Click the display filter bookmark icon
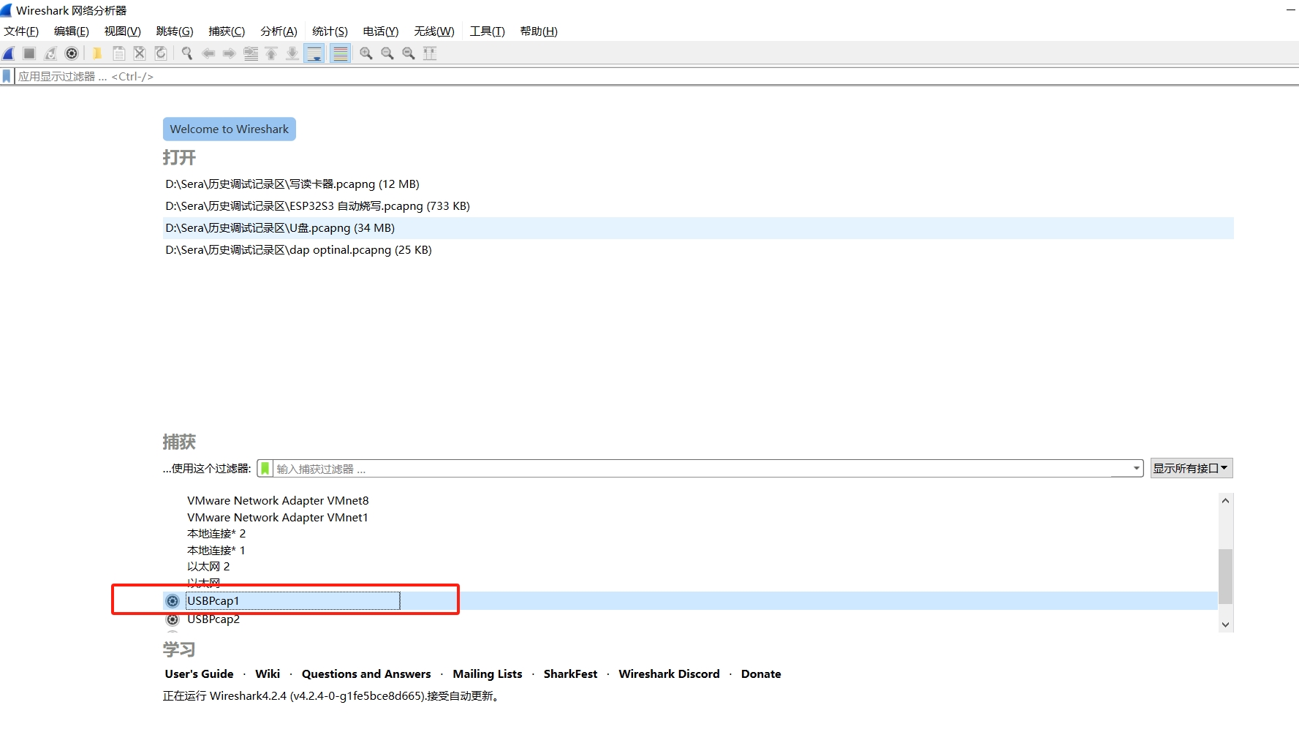 pyautogui.click(x=7, y=76)
